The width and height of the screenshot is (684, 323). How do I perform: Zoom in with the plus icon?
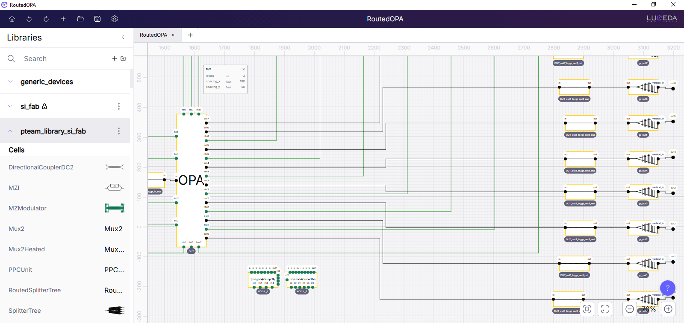(668, 309)
